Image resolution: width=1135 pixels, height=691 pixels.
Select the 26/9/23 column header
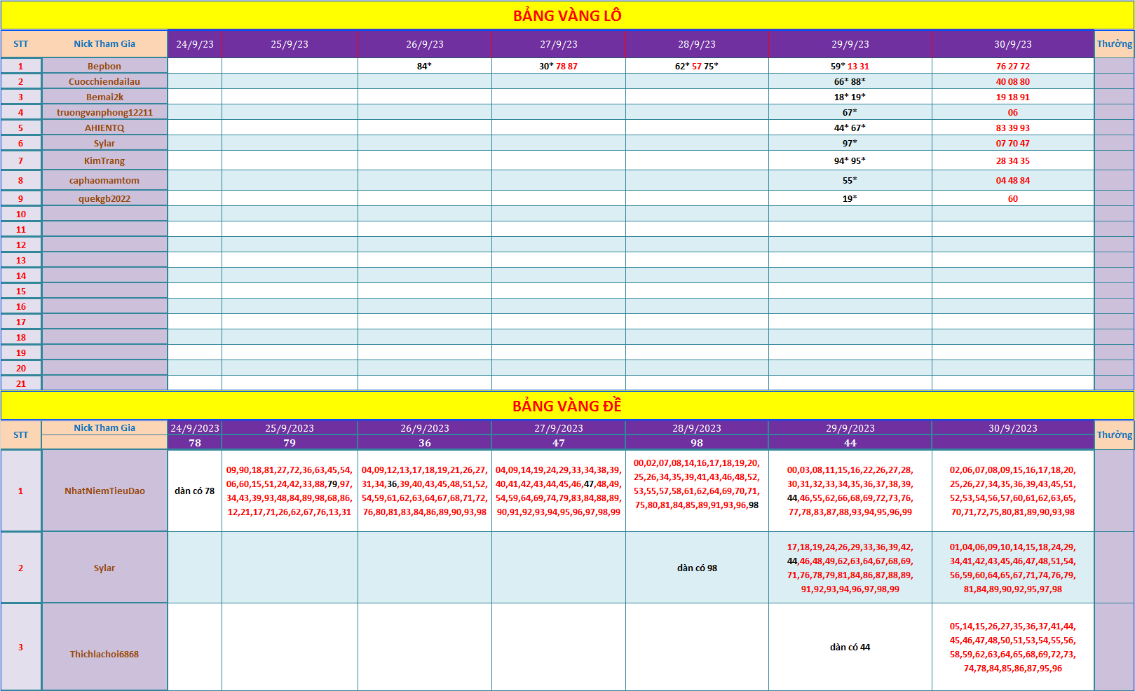click(x=425, y=44)
